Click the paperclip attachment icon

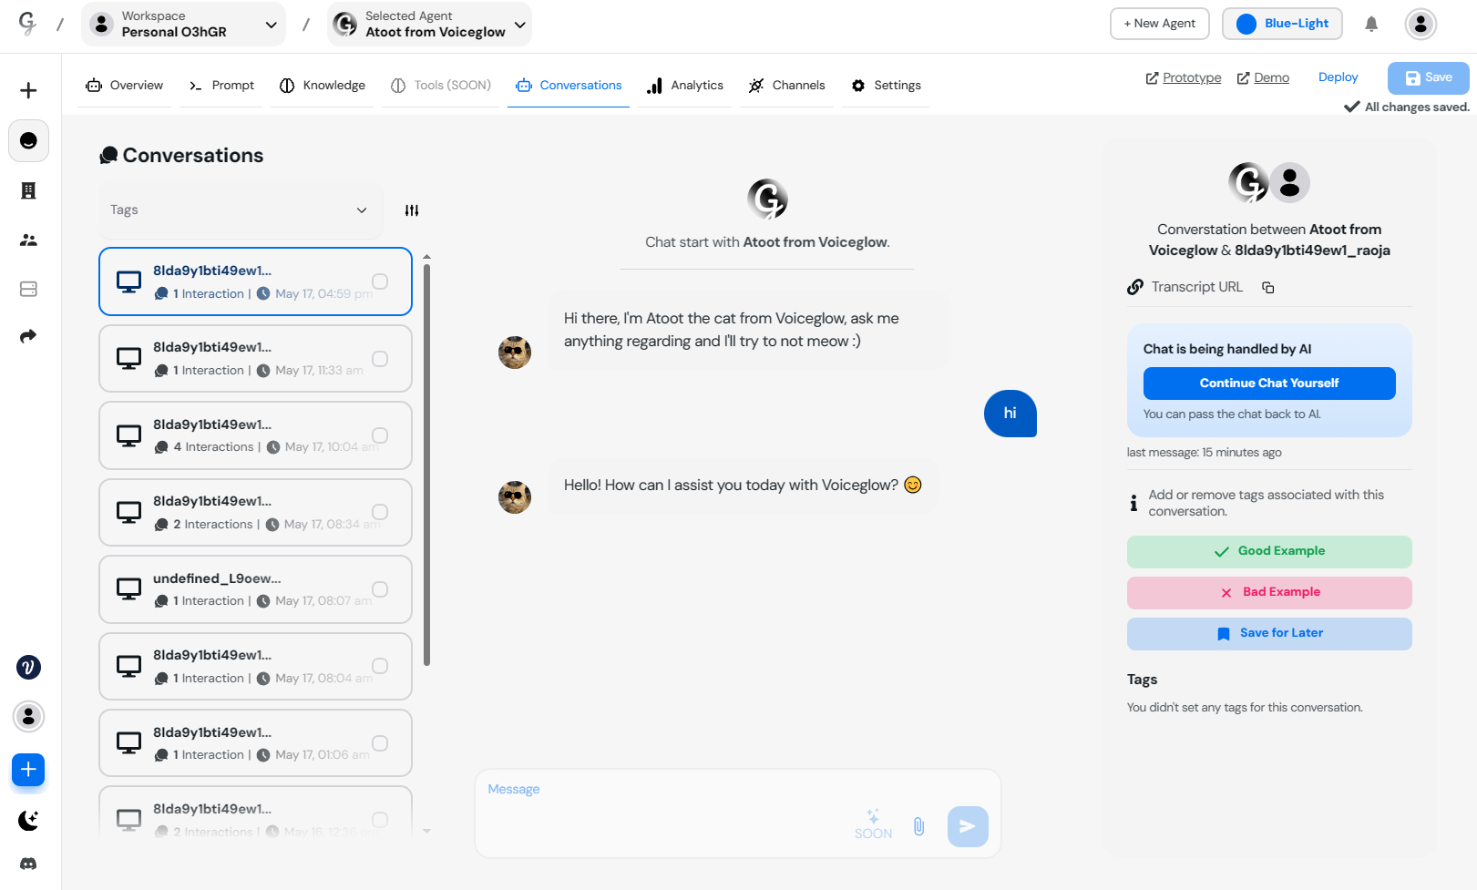pyautogui.click(x=918, y=826)
